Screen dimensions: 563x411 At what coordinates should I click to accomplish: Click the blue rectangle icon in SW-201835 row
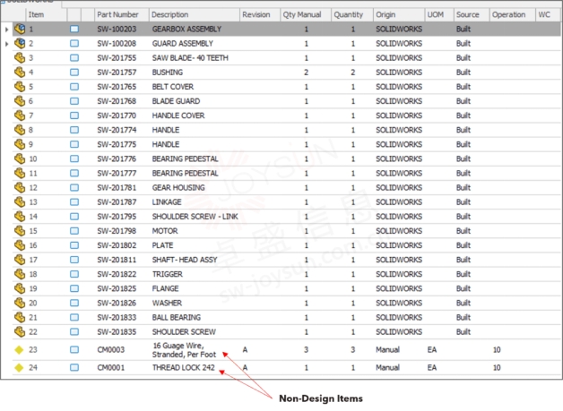coord(74,331)
